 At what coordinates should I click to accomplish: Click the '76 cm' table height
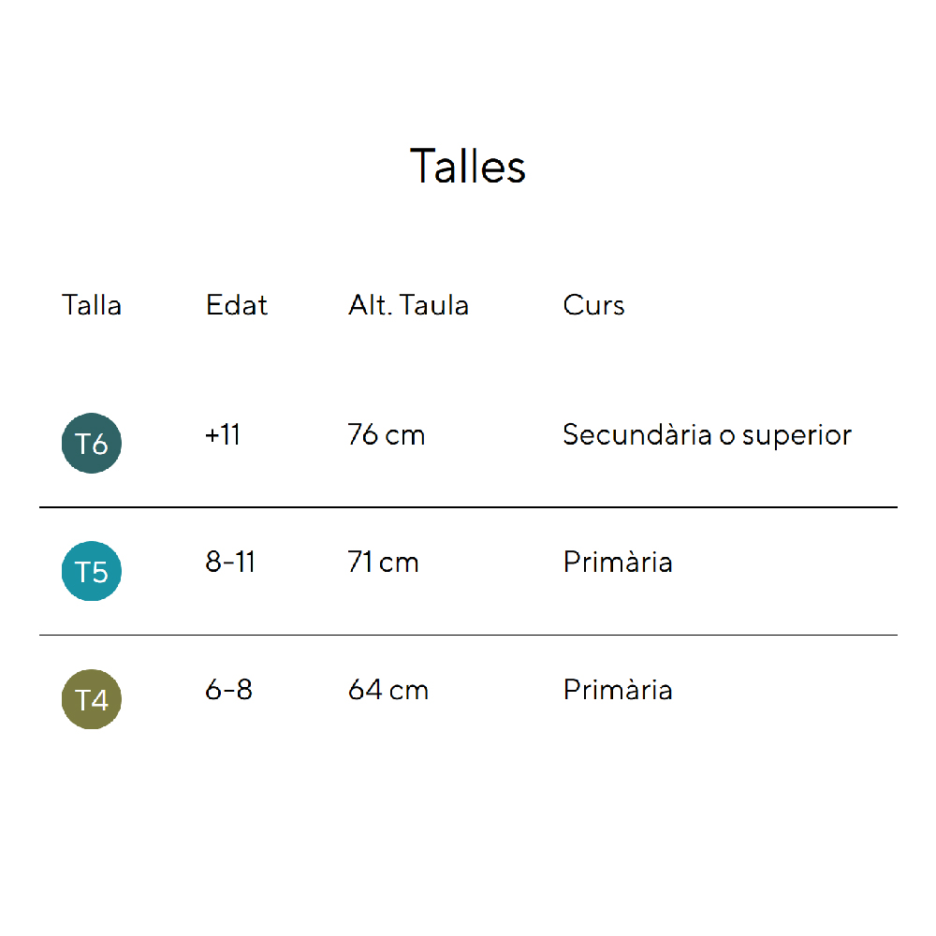[x=386, y=435]
